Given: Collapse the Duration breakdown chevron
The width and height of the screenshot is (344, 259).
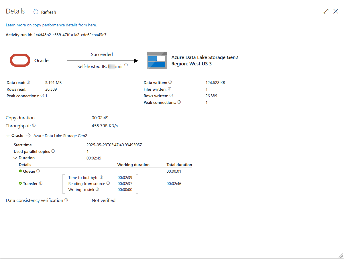Looking at the screenshot, I should tap(15, 158).
